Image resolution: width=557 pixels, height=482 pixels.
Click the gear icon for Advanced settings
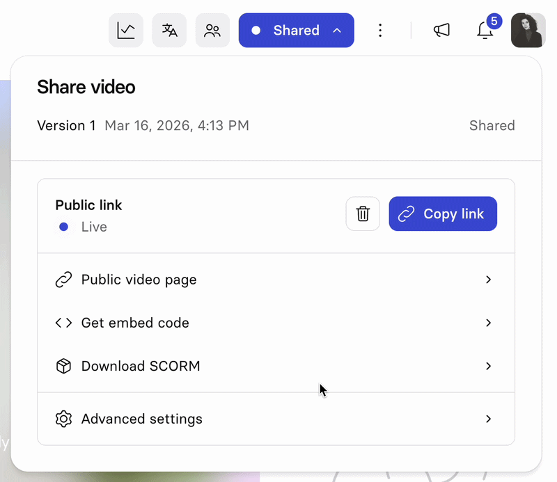coord(63,419)
